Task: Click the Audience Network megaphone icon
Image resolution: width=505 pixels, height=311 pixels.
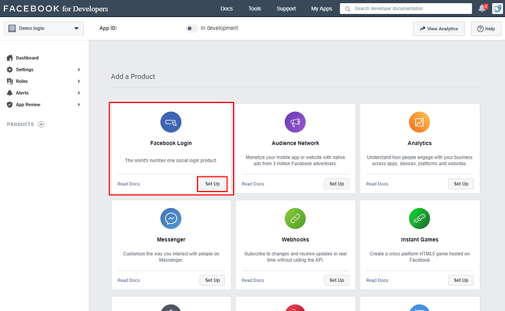Action: (295, 122)
